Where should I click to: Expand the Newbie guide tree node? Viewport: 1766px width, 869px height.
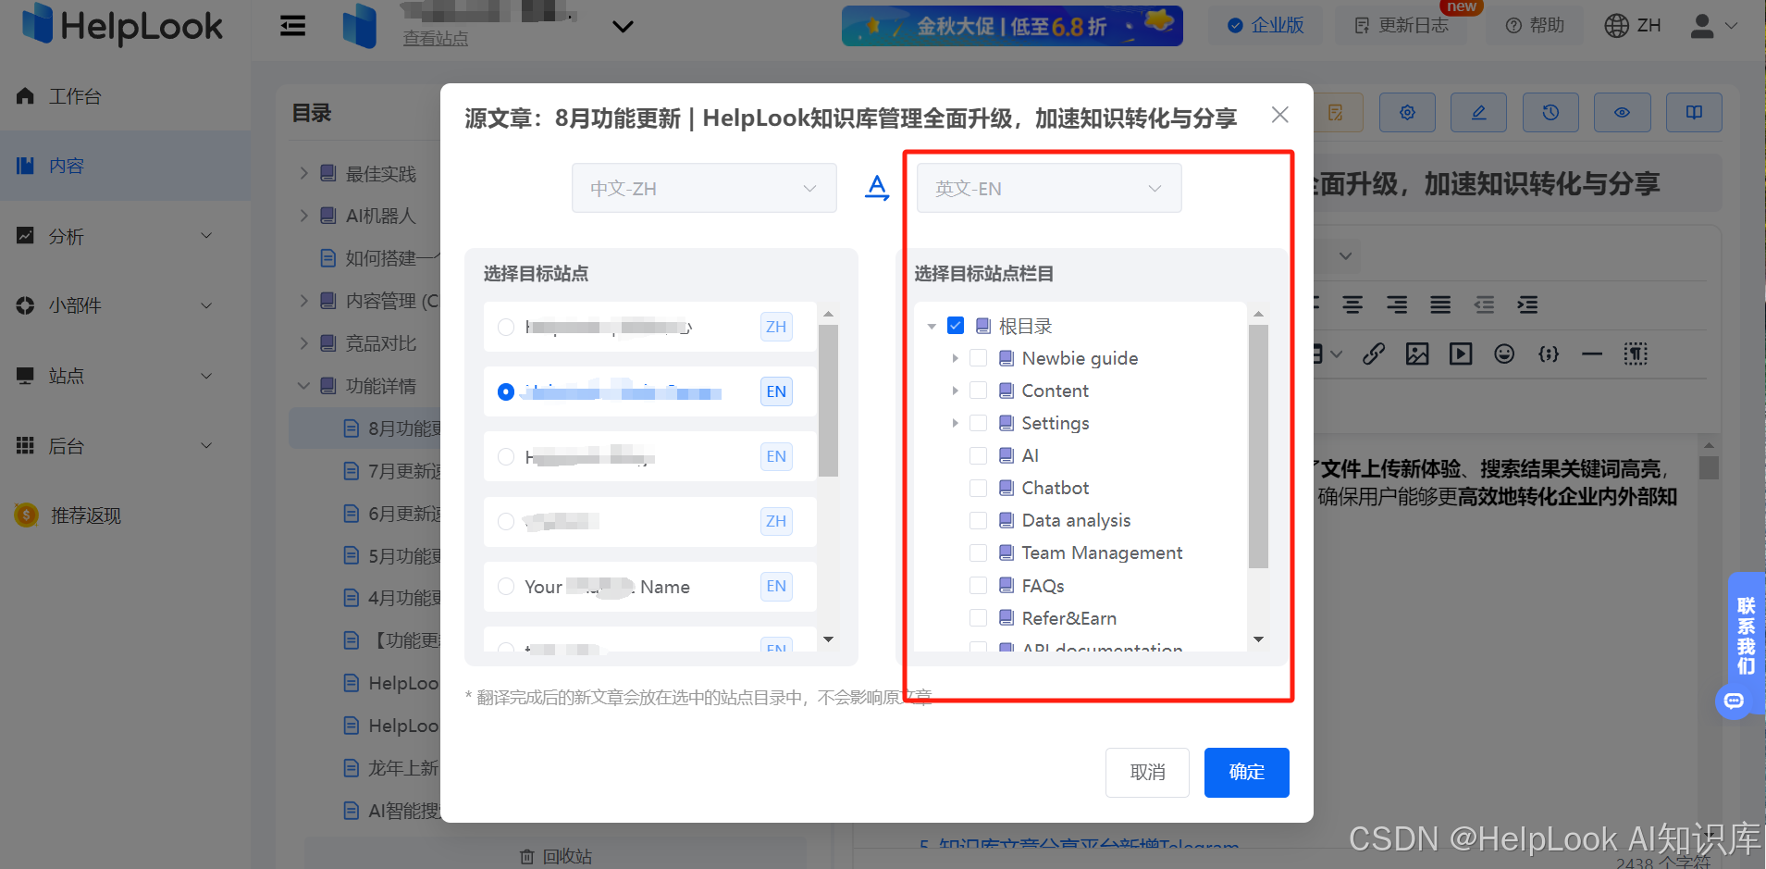[x=955, y=358]
